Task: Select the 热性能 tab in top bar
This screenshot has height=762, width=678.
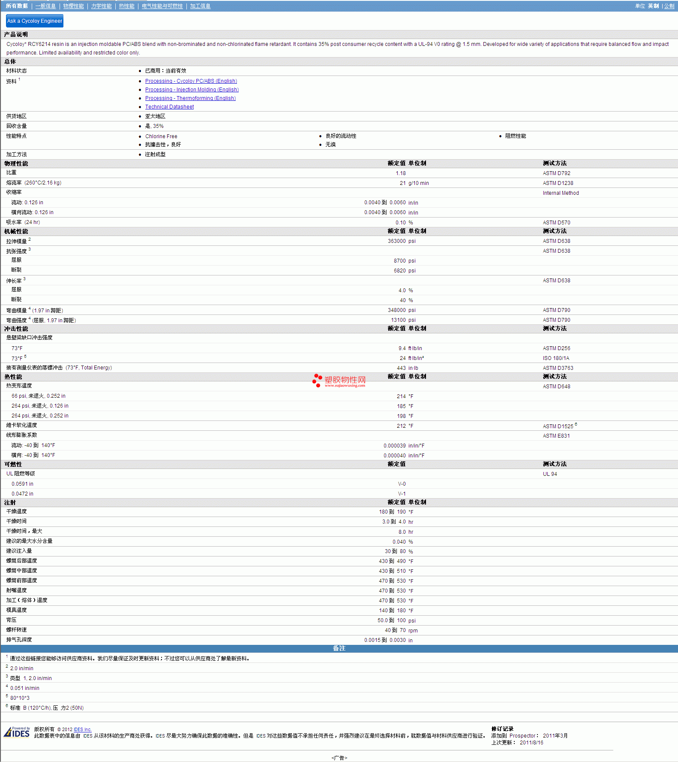Action: [x=126, y=6]
